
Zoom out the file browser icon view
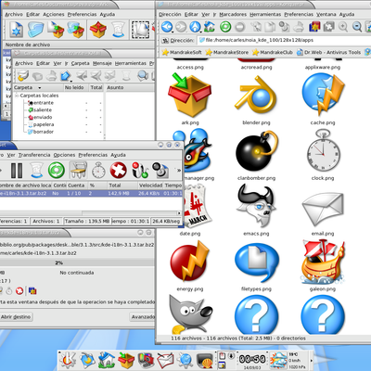357,27
